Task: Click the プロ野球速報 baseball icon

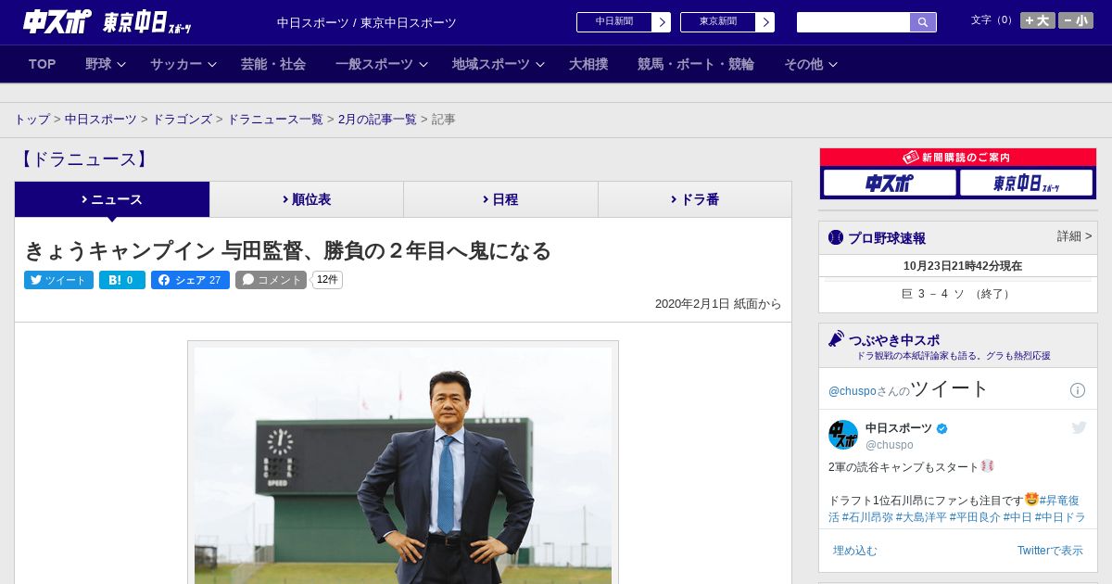Action: coord(836,237)
